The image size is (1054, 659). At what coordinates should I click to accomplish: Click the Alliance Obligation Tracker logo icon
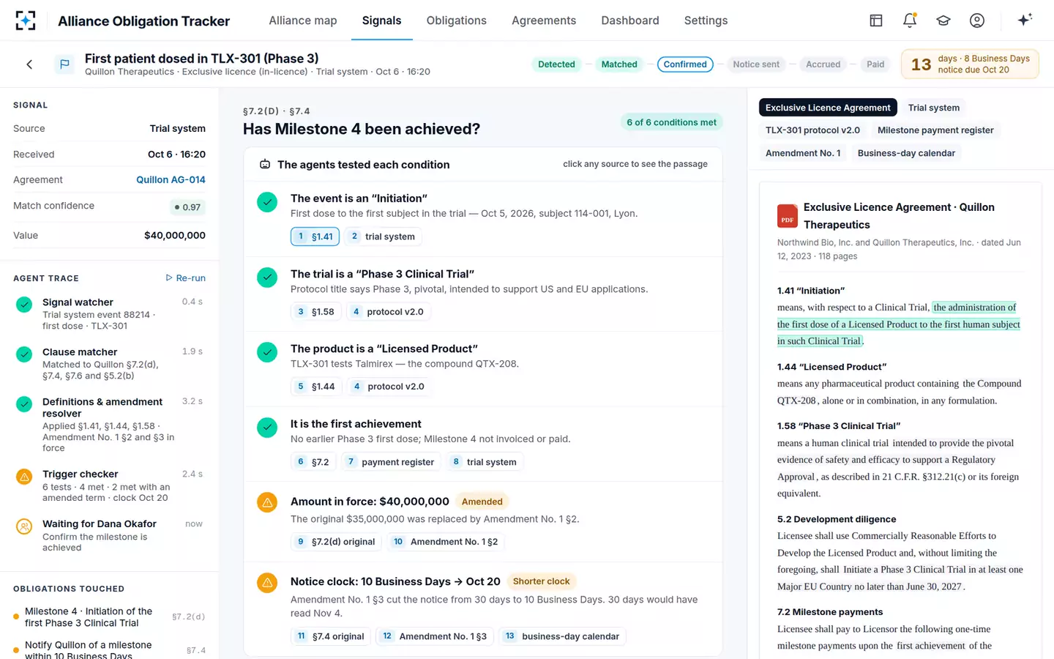pos(26,21)
